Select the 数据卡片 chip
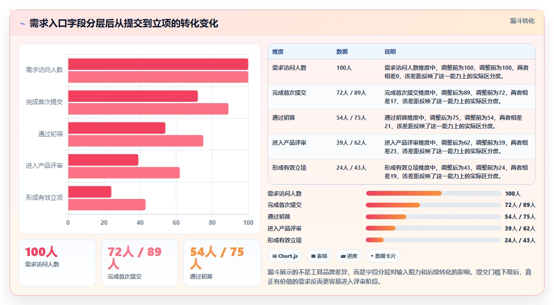The width and height of the screenshot is (554, 305). click(383, 256)
